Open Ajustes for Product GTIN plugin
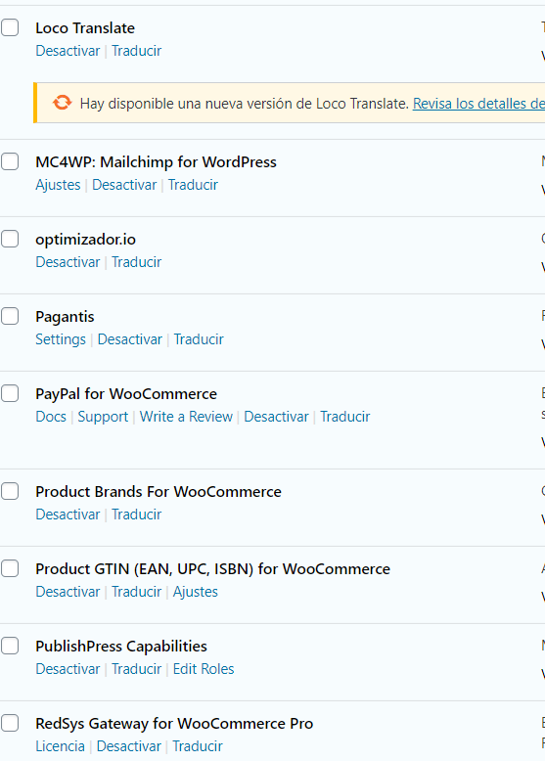The width and height of the screenshot is (545, 761). (x=196, y=592)
